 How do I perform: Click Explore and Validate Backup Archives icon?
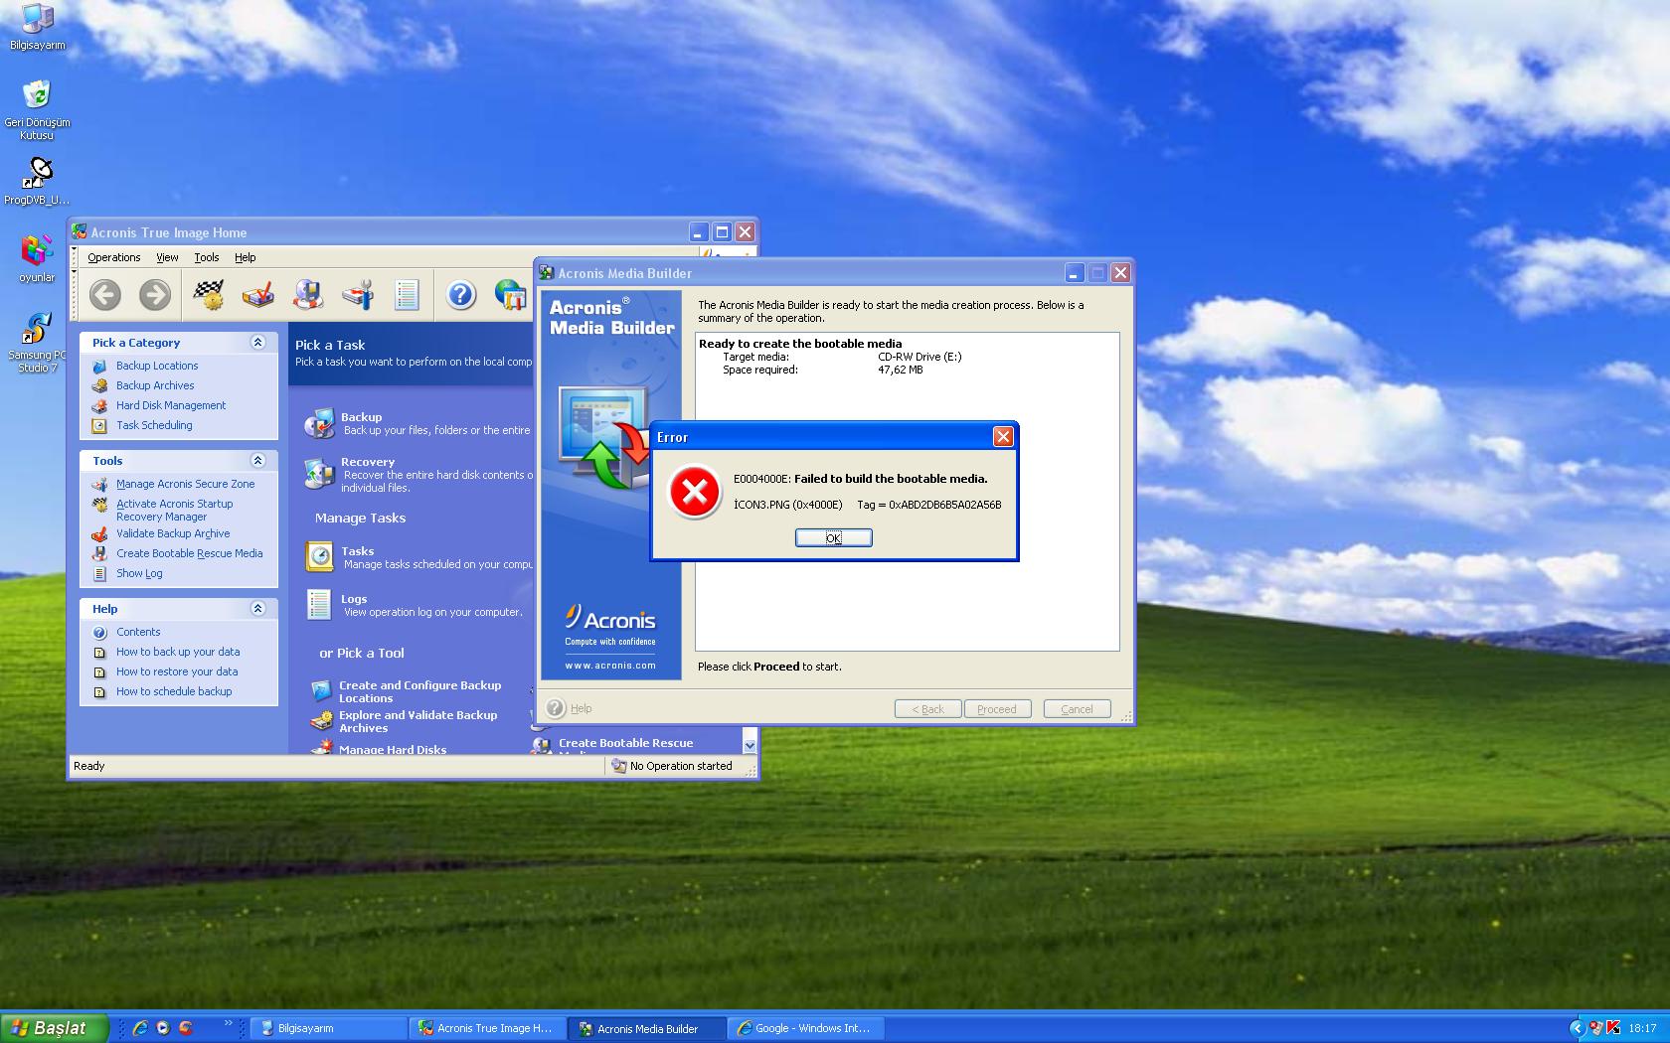(x=321, y=720)
